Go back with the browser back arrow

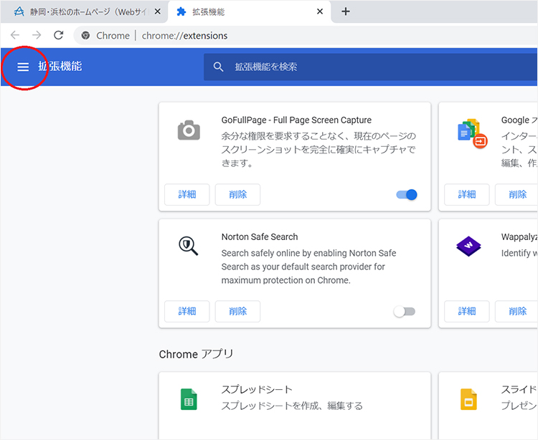[x=15, y=35]
